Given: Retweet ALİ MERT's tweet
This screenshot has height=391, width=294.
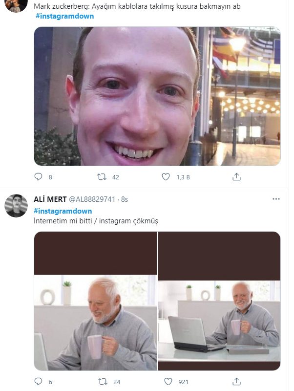Looking at the screenshot, I should point(103,381).
